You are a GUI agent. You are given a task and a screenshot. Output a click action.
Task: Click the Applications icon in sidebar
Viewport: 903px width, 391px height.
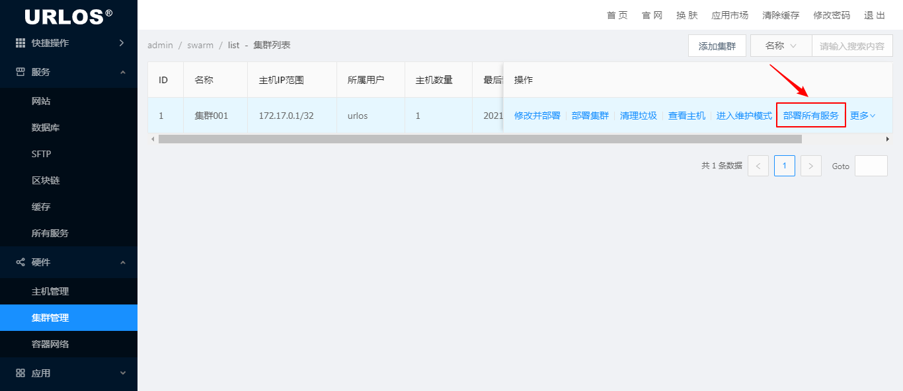pos(20,373)
